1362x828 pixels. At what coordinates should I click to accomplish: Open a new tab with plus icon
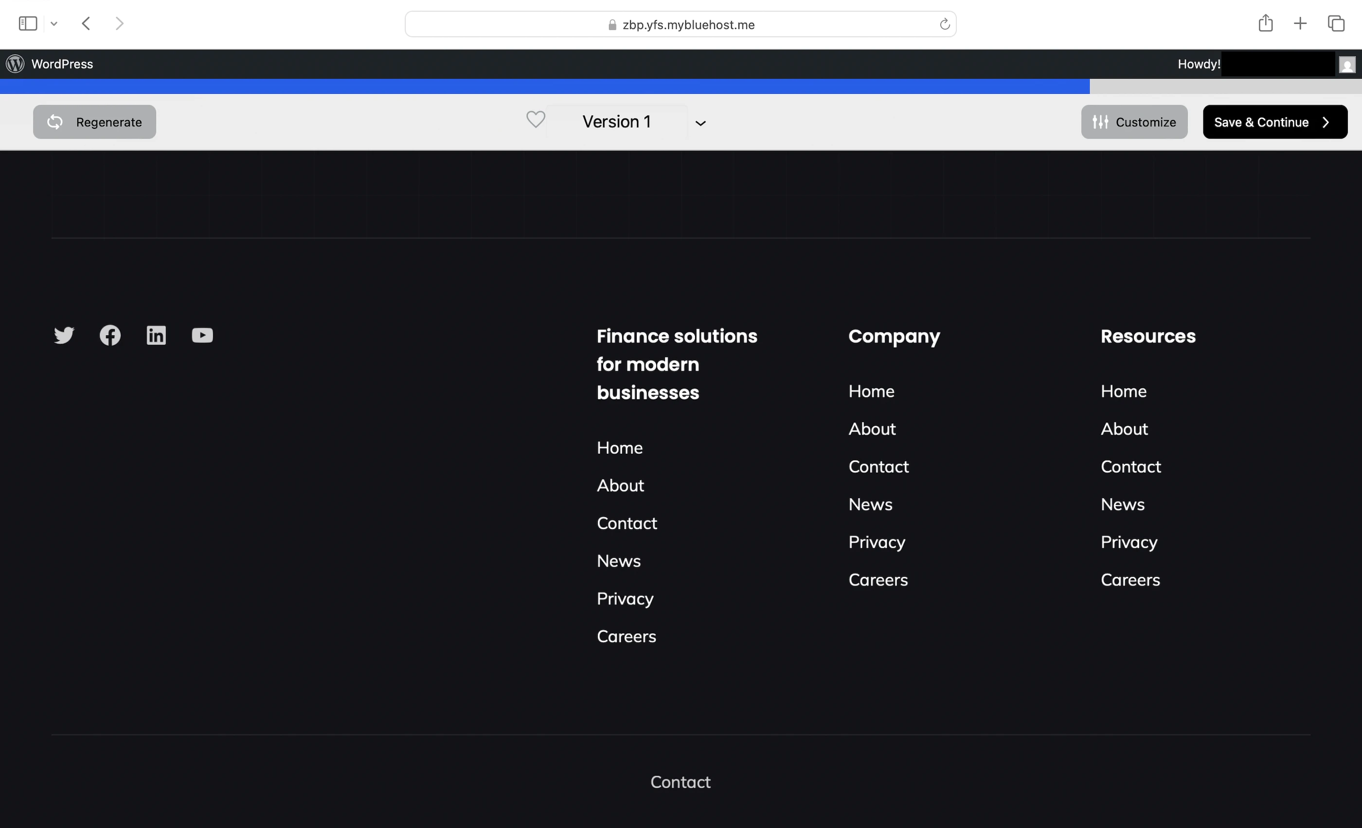click(x=1300, y=24)
